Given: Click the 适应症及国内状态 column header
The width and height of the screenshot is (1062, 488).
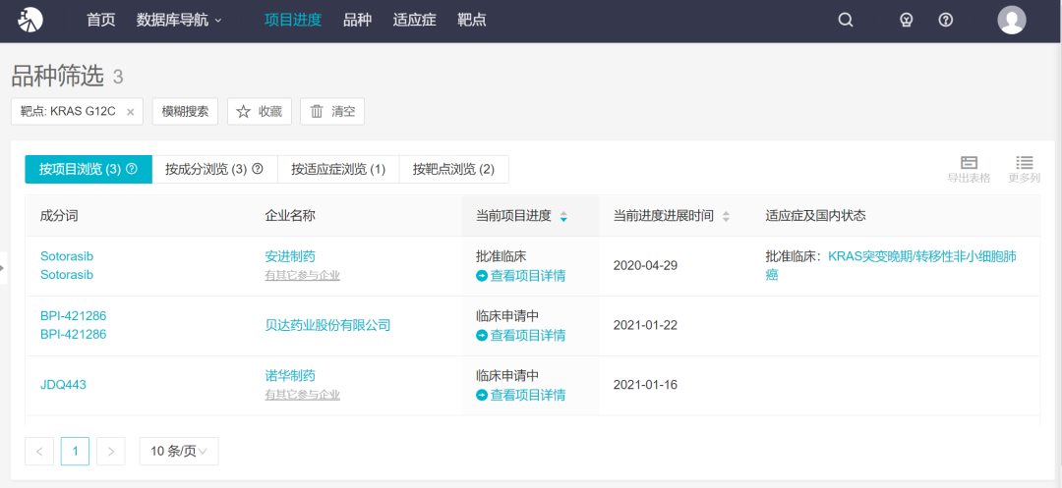Looking at the screenshot, I should click(815, 216).
